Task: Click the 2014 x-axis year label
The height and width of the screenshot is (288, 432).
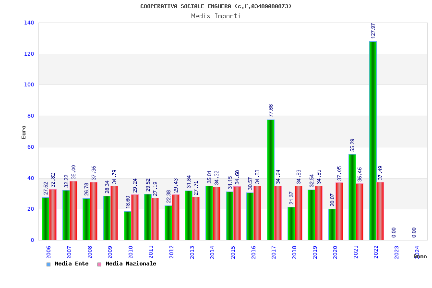Action: coord(212,252)
